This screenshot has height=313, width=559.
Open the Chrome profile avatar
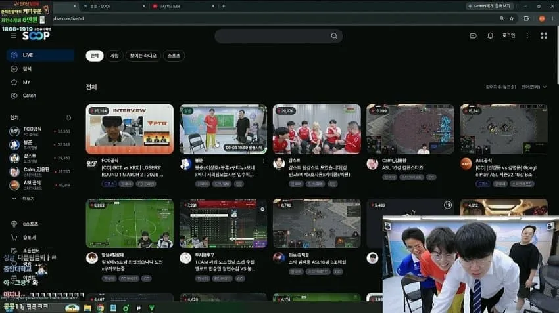[542, 18]
